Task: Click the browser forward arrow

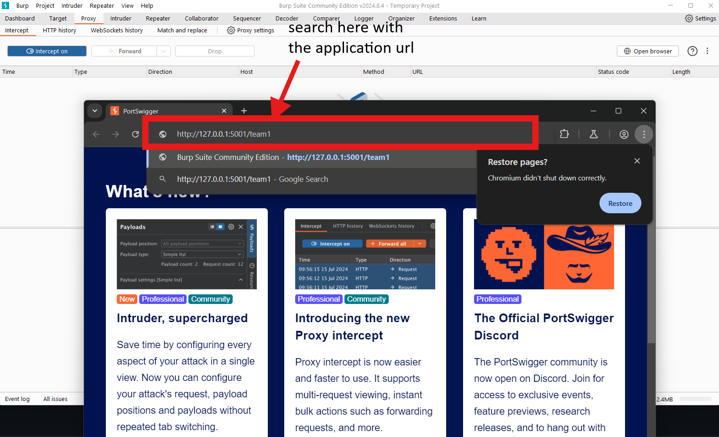Action: tap(115, 134)
